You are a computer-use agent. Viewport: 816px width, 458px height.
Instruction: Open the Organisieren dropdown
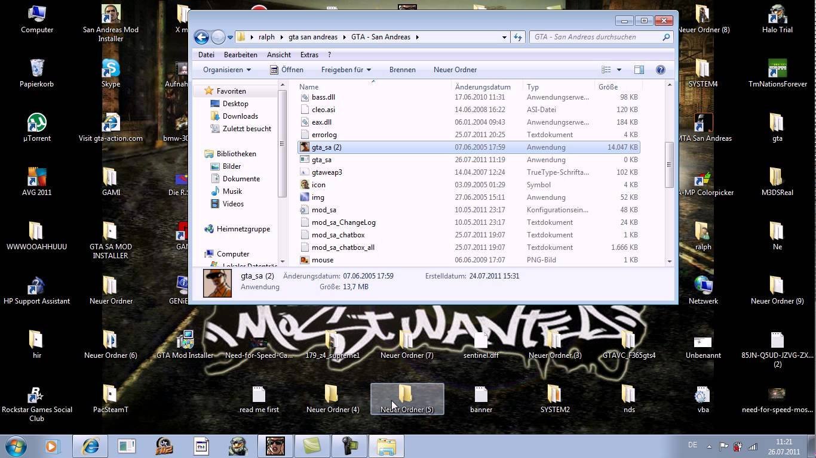tap(226, 70)
